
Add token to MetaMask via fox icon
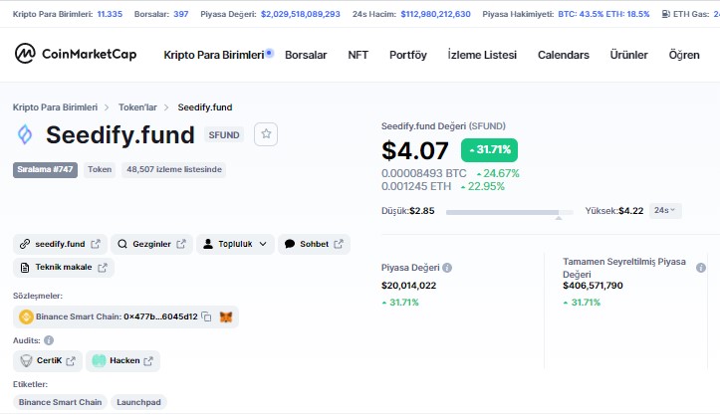226,316
